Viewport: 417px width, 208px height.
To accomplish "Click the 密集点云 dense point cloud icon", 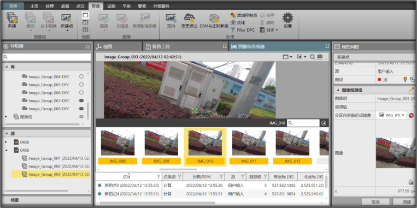I will (189, 18).
